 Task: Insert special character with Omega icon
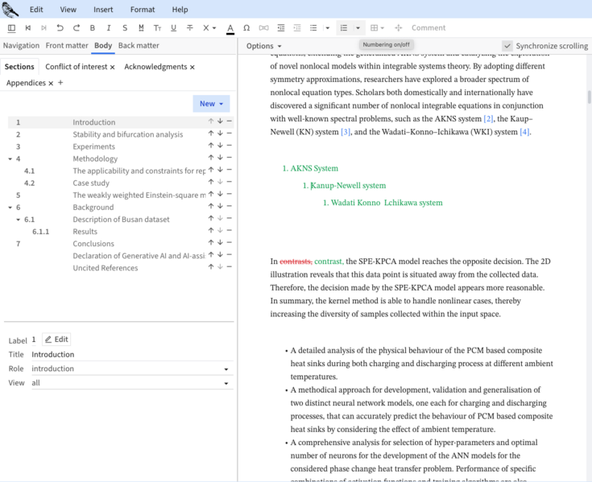point(246,28)
